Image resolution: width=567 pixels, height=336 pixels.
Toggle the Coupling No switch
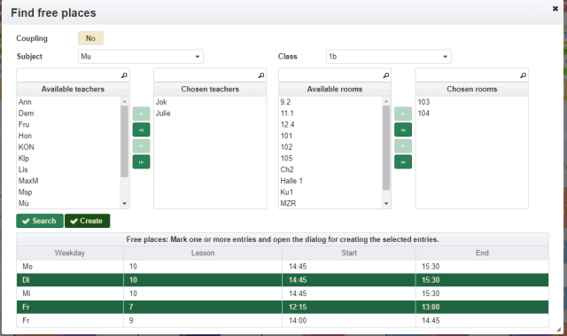click(x=90, y=38)
